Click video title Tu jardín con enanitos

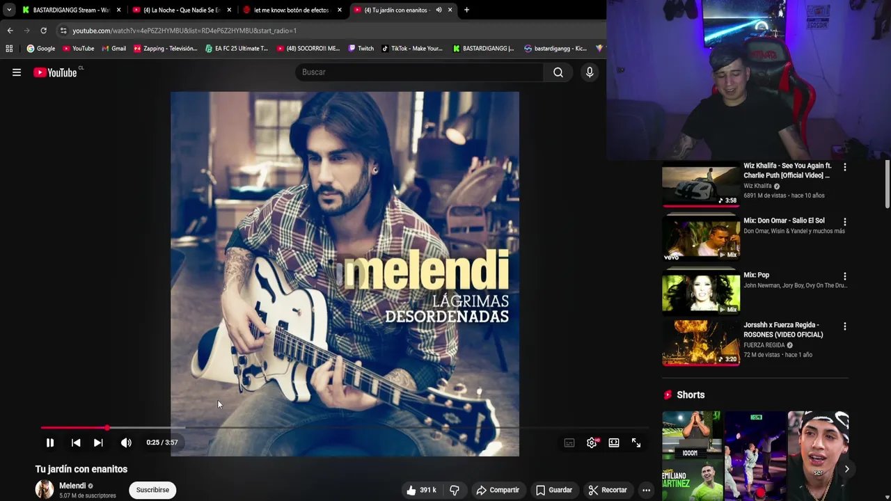[81, 469]
